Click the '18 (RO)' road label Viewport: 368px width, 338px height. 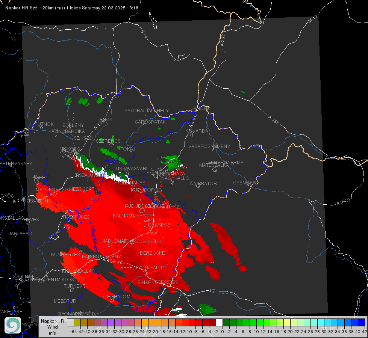tap(342, 202)
